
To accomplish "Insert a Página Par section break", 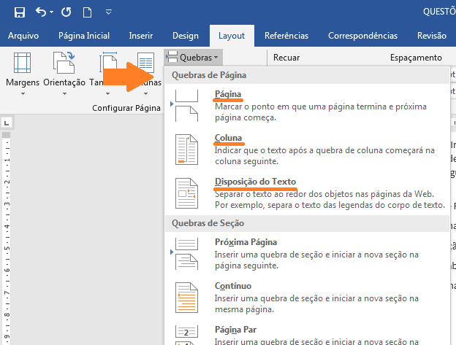I will 187,334.
